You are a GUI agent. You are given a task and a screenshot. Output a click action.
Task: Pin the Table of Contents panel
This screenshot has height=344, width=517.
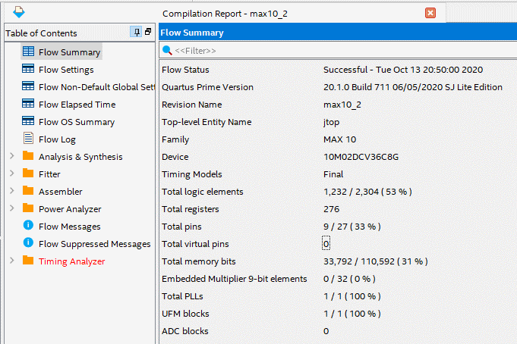click(135, 33)
